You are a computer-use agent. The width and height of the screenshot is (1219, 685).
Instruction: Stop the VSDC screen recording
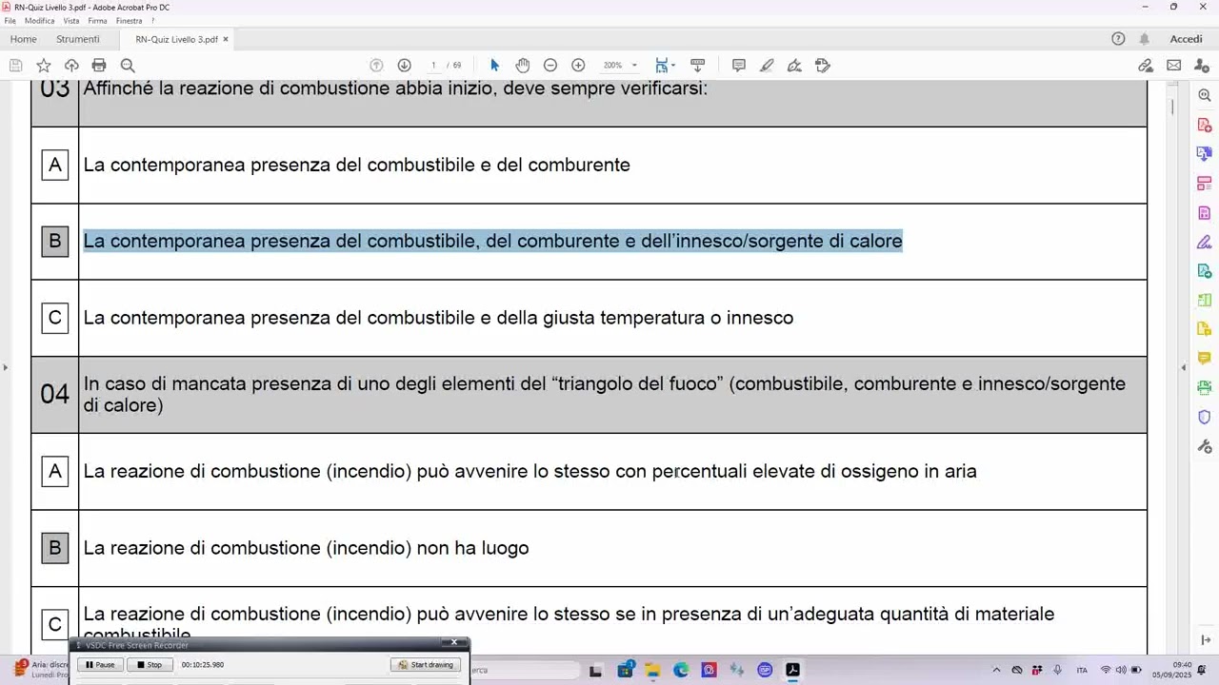pos(150,665)
